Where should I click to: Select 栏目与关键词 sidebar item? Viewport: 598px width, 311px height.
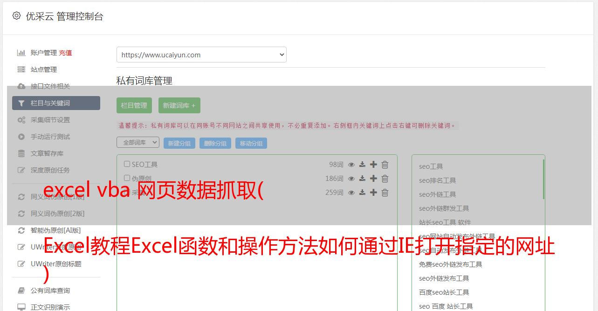56,103
